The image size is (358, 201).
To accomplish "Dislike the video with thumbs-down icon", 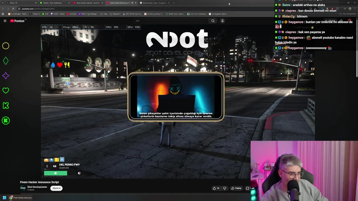I will click(224, 188).
